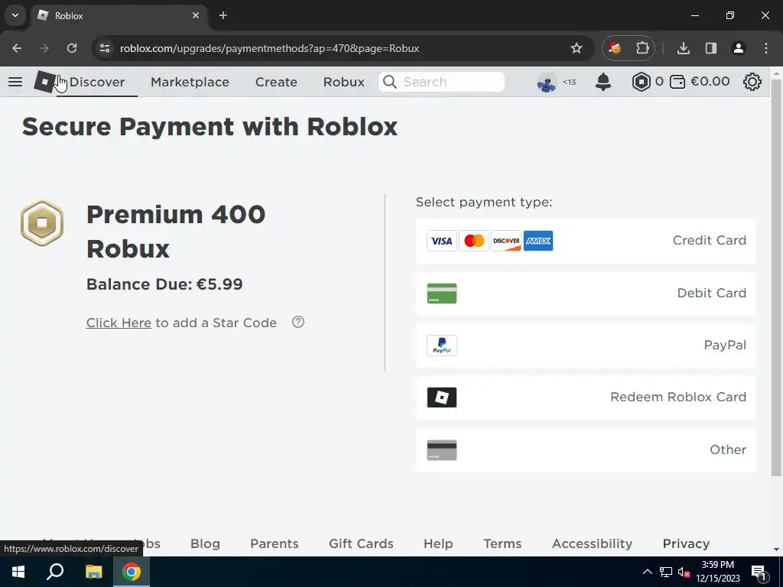Click the <13 age label
This screenshot has height=587, width=783.
pyautogui.click(x=569, y=82)
